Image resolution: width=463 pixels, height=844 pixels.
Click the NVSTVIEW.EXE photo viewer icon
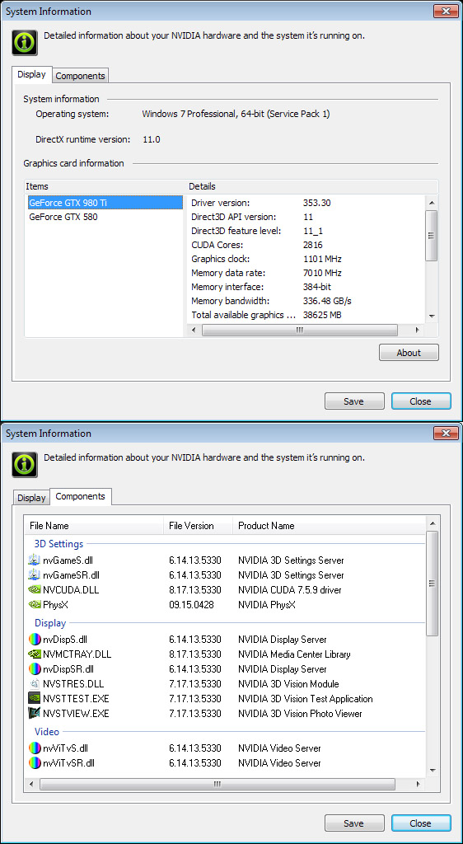point(35,713)
